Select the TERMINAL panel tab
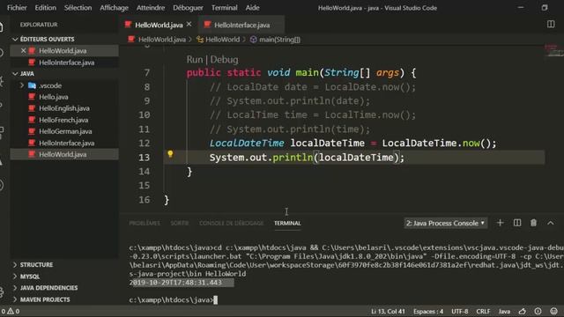This screenshot has width=564, height=317. (x=287, y=223)
